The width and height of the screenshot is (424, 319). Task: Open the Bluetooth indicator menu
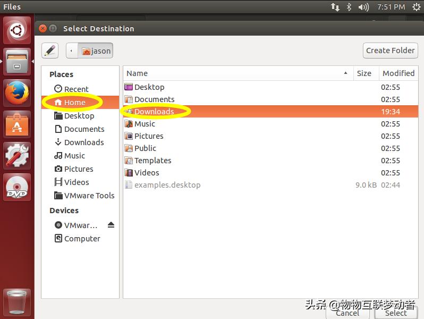(349, 7)
